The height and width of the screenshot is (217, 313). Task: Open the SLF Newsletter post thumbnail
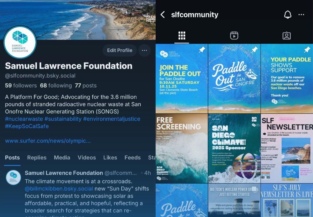point(287,148)
